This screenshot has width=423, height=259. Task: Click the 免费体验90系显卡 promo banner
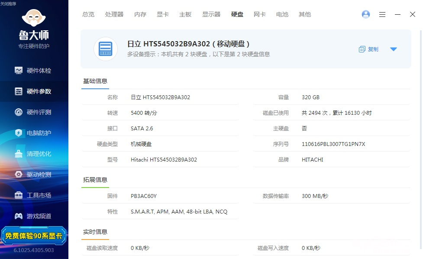pos(34,236)
